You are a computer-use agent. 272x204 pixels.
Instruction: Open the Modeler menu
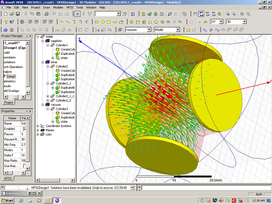[x=58, y=7]
